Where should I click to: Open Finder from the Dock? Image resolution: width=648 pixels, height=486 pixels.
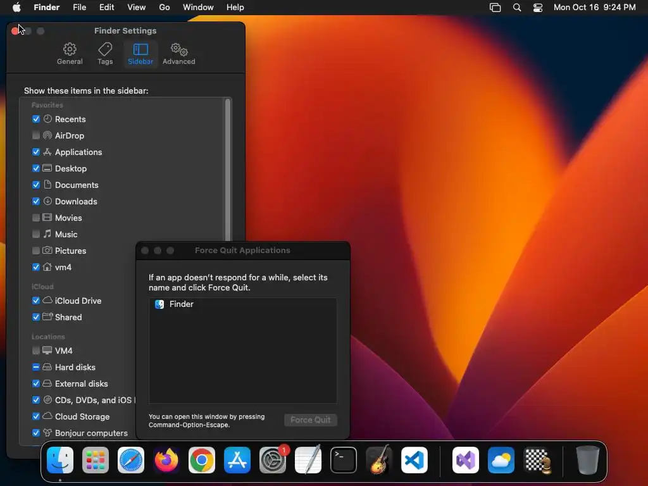click(x=60, y=460)
